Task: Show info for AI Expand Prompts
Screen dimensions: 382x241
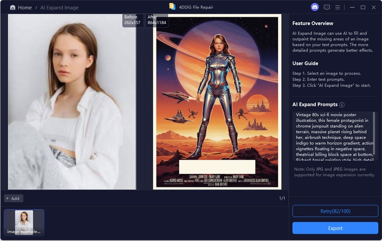Action: [x=342, y=105]
